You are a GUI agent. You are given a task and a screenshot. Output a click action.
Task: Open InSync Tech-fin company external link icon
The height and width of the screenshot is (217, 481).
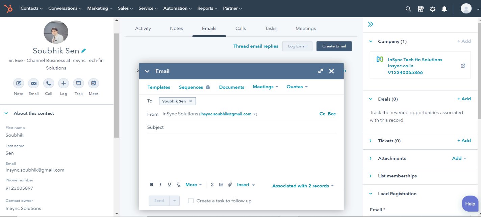pos(463,66)
